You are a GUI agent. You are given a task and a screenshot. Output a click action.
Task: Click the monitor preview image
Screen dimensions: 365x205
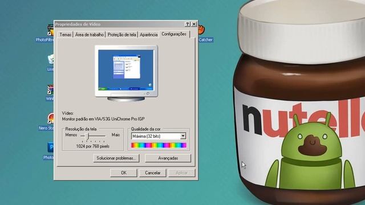point(126,73)
